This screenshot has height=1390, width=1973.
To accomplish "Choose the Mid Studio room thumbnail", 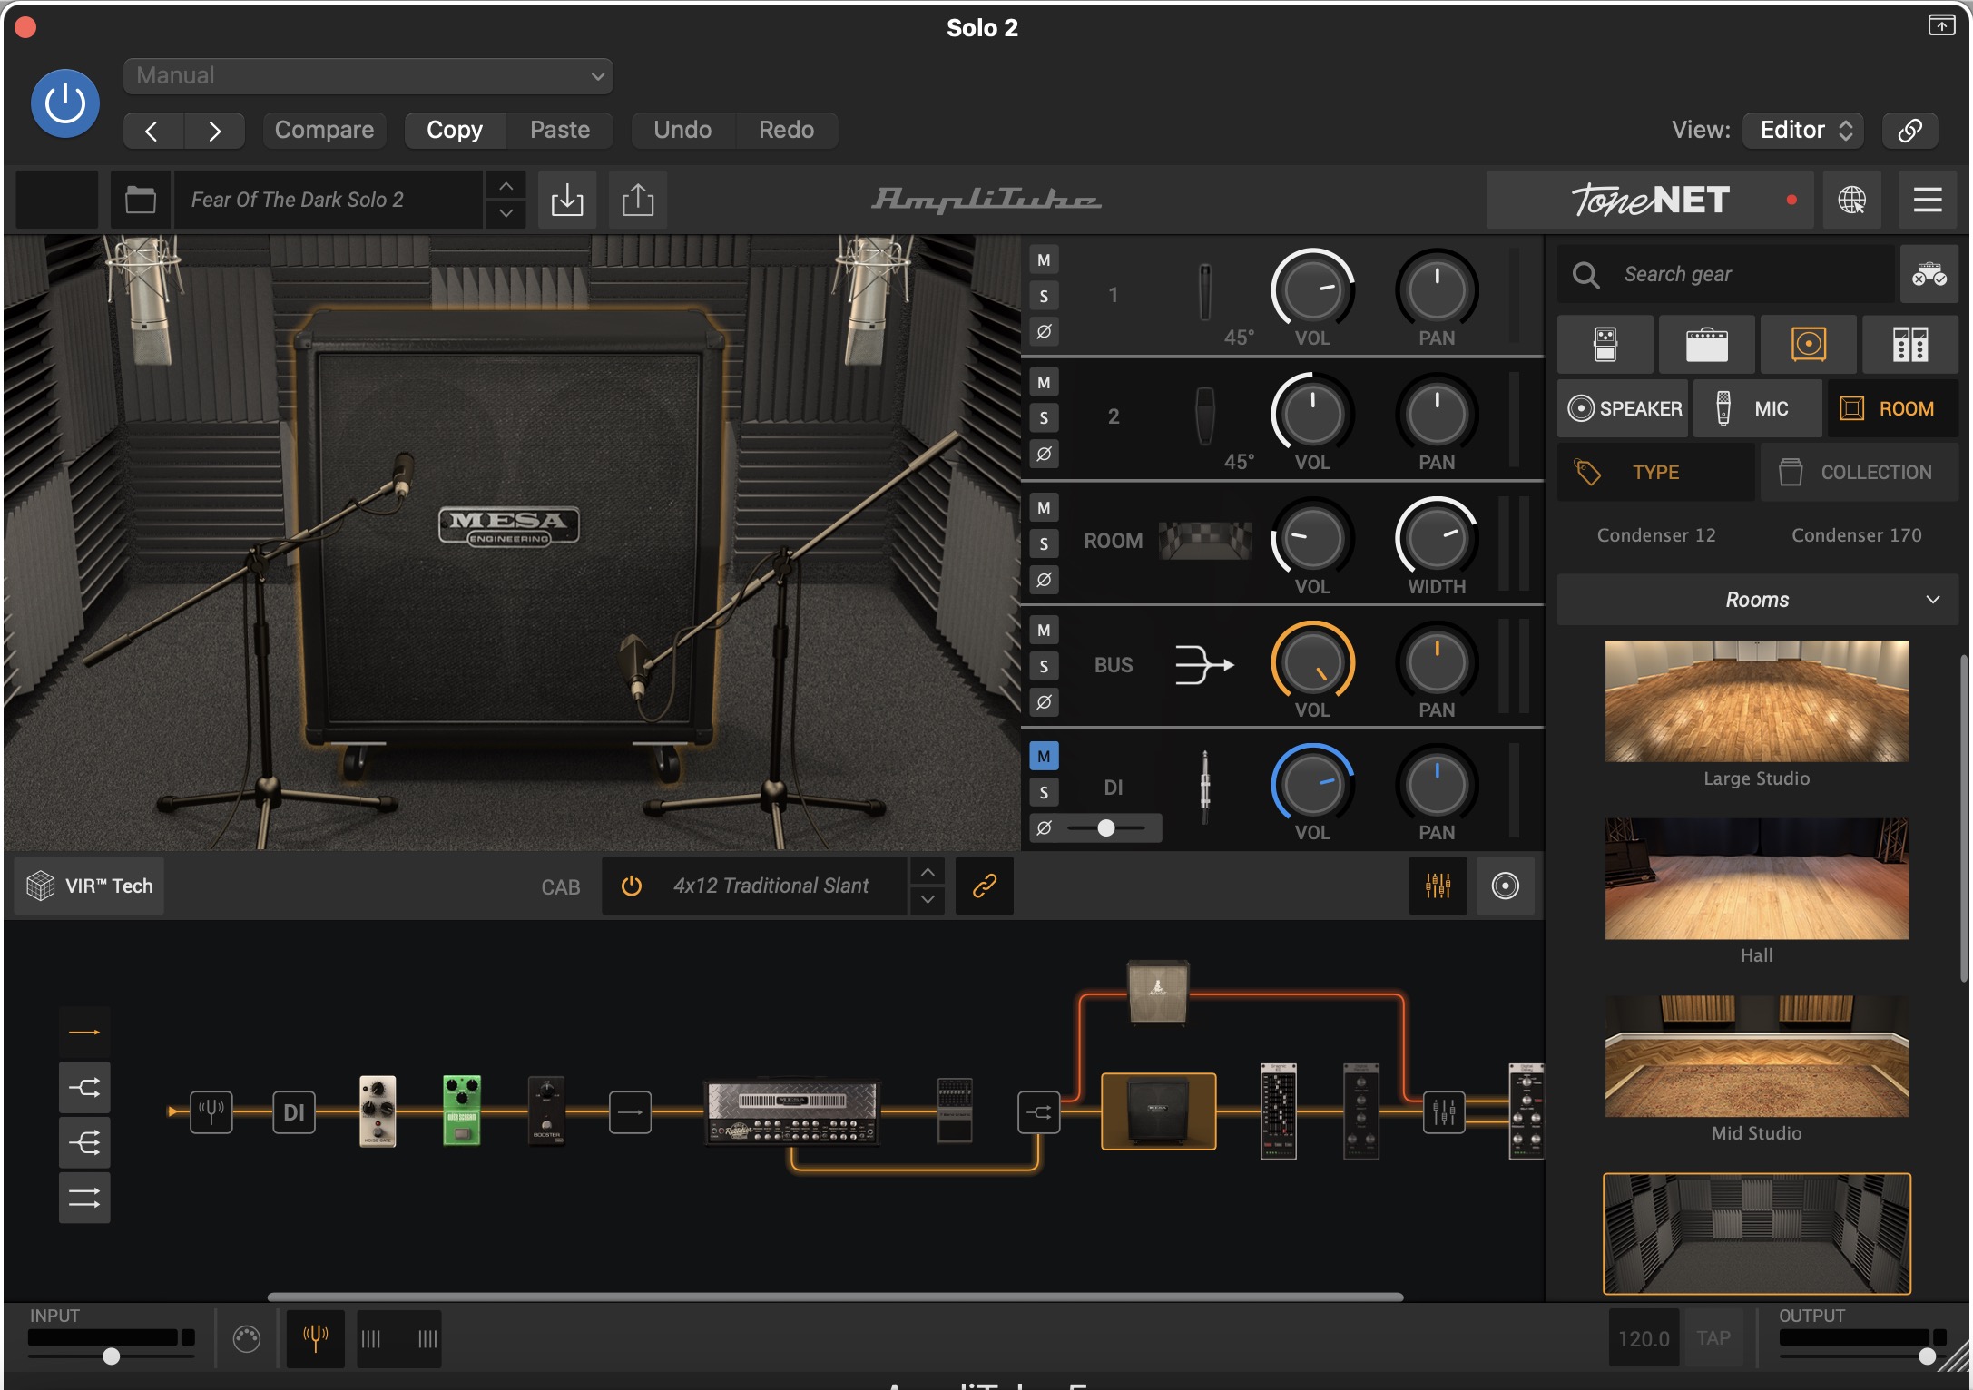I will tap(1757, 1056).
